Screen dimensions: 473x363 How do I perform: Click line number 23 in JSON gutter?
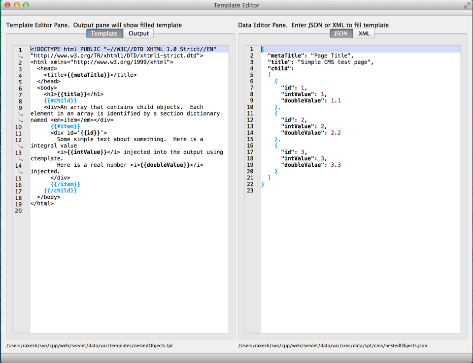tap(250, 191)
